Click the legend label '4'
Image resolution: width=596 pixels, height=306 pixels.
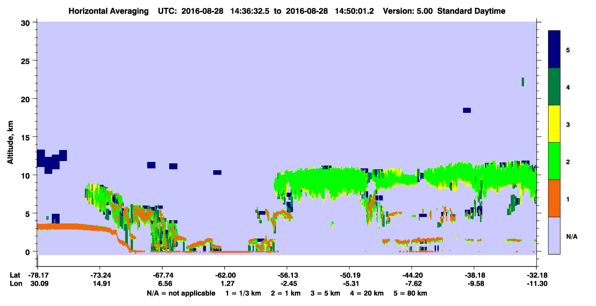click(x=568, y=87)
